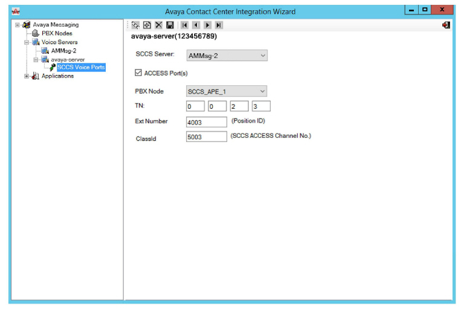
Task: Minimize the Integration Wizard window
Action: pyautogui.click(x=411, y=10)
